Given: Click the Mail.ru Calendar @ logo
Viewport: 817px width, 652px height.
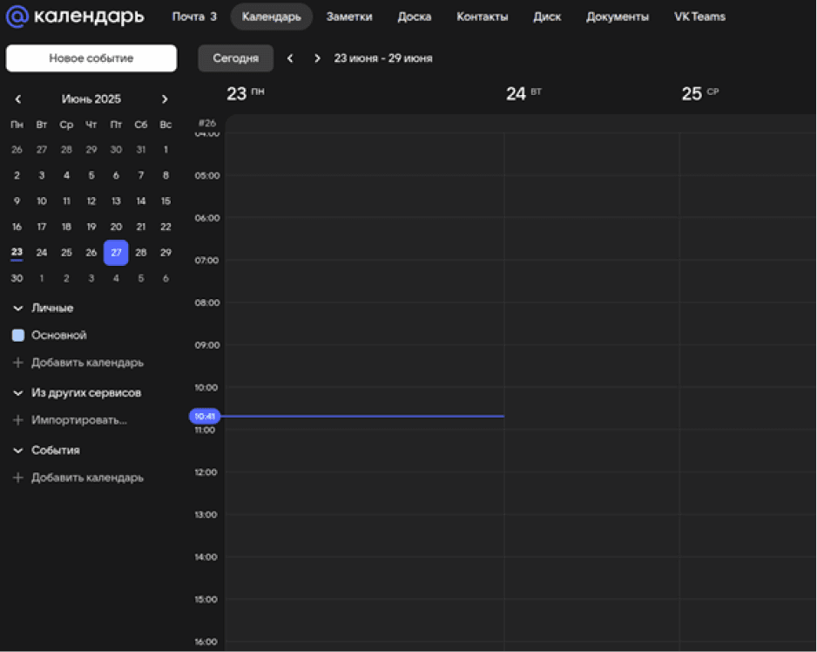Looking at the screenshot, I should click(x=17, y=17).
